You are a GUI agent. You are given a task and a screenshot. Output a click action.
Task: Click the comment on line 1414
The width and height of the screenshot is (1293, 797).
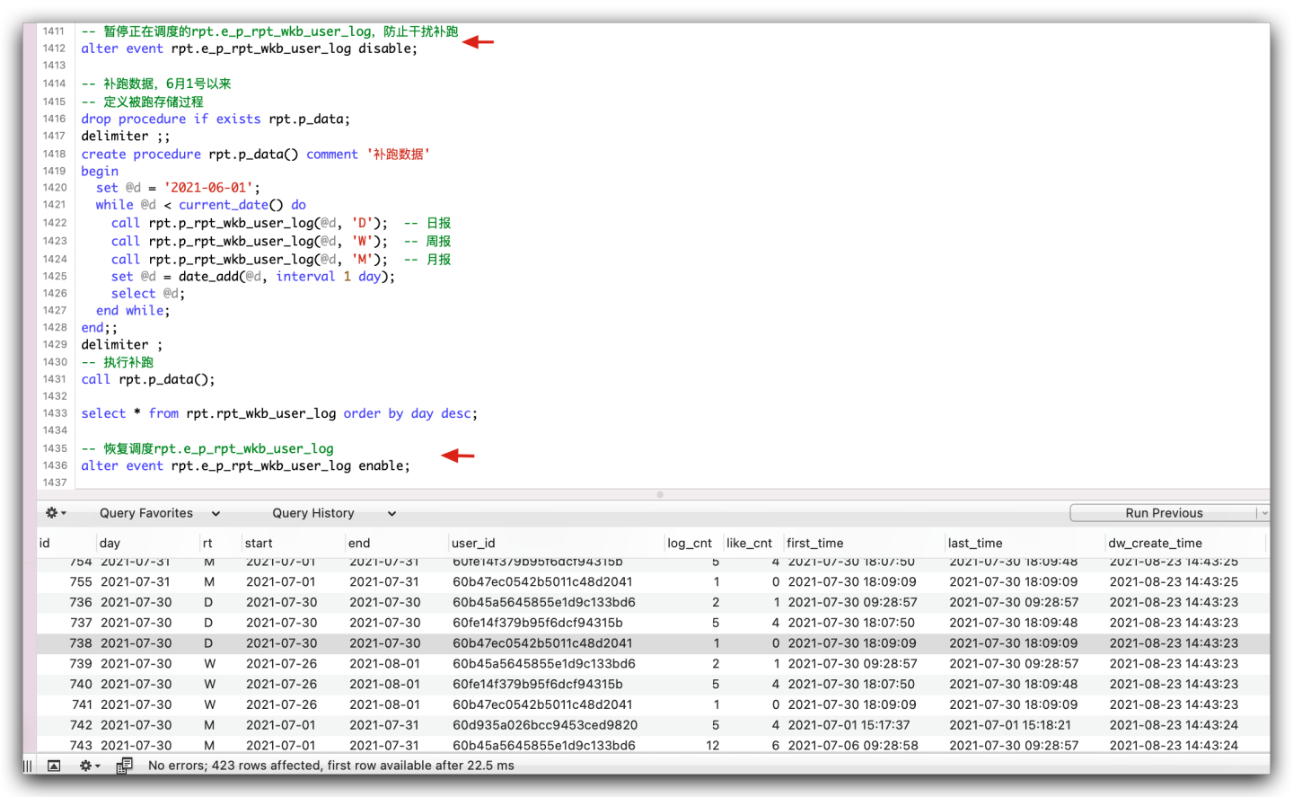156,84
